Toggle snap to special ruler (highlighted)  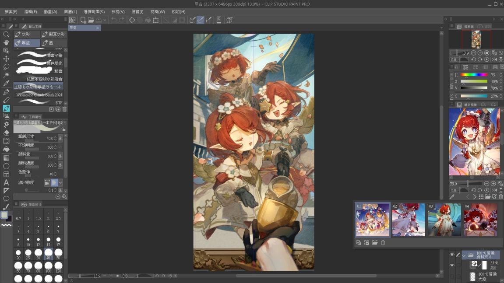201,20
